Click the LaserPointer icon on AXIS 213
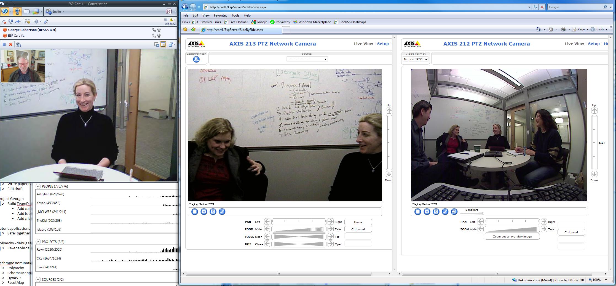Image resolution: width=616 pixels, height=286 pixels. (196, 59)
